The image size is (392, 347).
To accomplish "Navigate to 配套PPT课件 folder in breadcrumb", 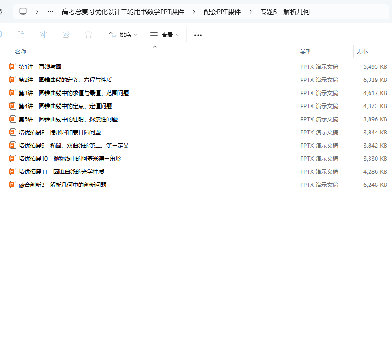I will [x=222, y=12].
